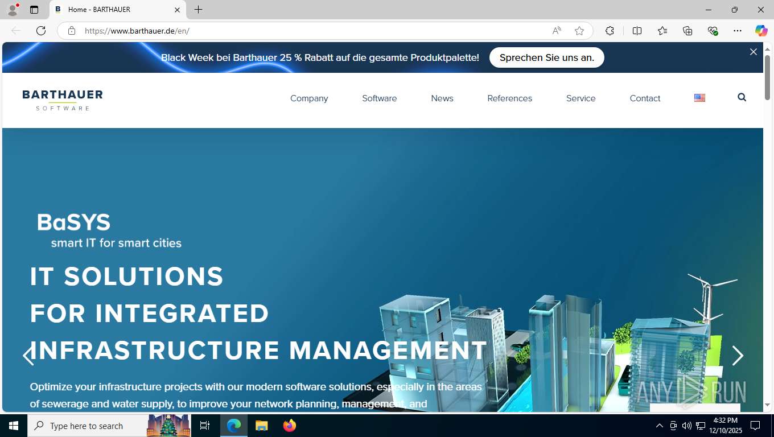Screen dimensions: 774x437
Task: Toggle the Split screen view
Action: pyautogui.click(x=637, y=31)
